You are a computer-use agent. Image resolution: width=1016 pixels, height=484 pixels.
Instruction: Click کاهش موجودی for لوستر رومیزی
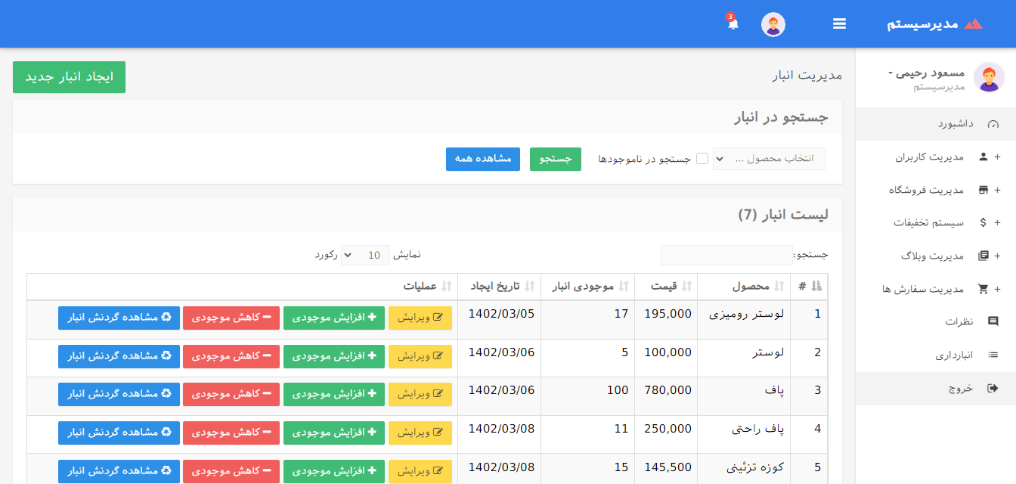click(231, 318)
